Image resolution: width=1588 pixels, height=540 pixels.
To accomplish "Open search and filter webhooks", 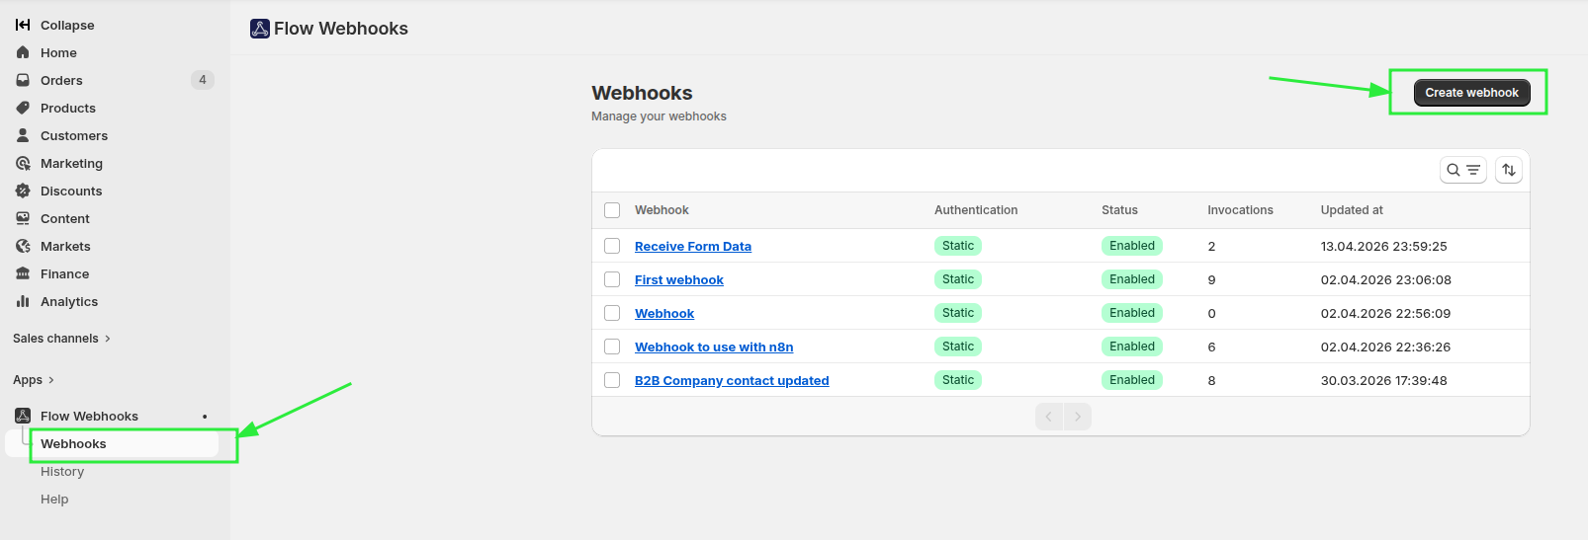I will [1462, 170].
